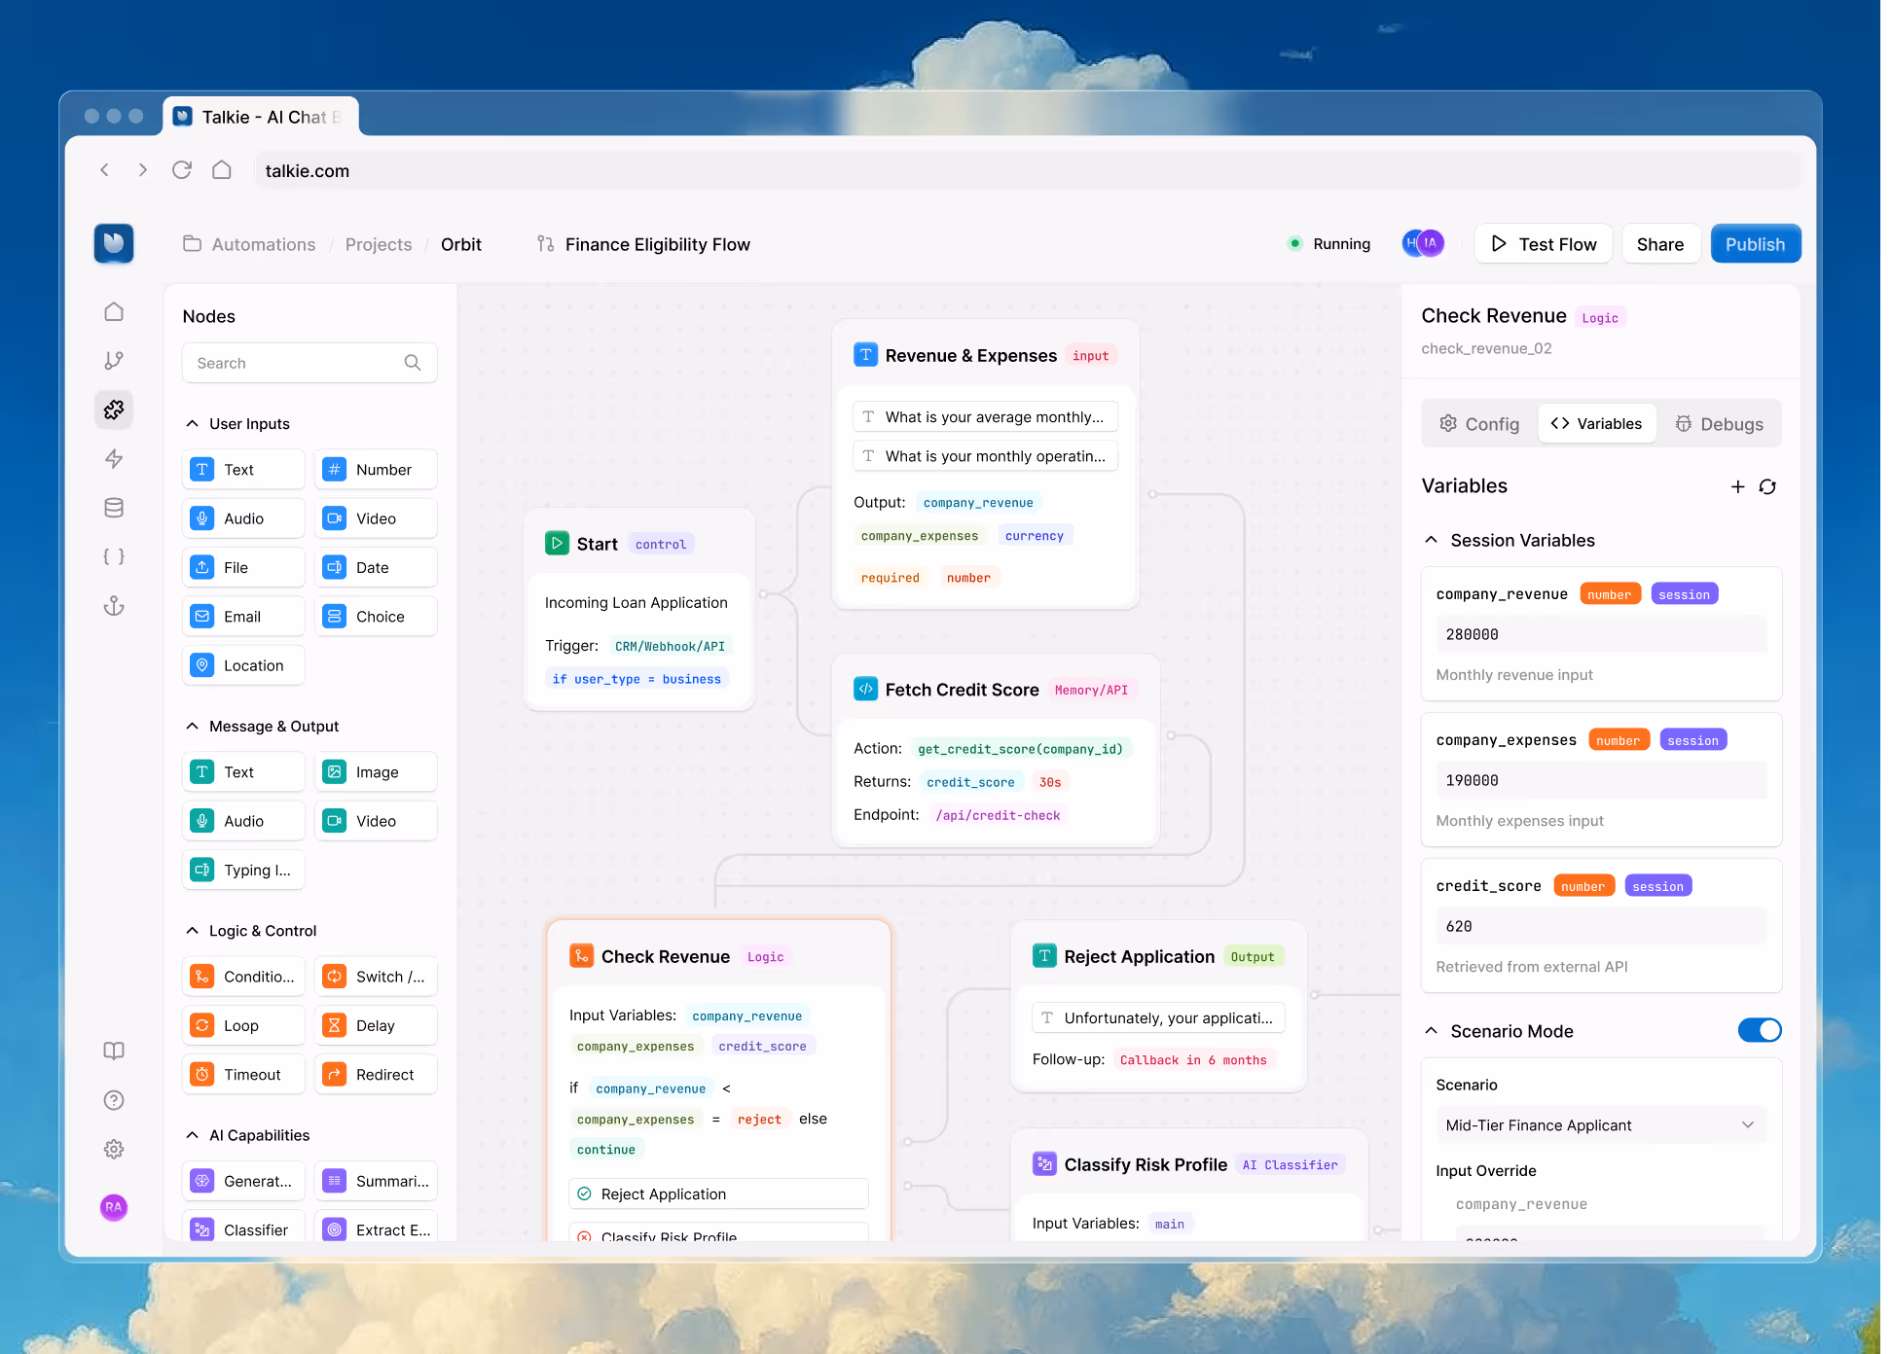Collapse the Message & Output section

(192, 727)
